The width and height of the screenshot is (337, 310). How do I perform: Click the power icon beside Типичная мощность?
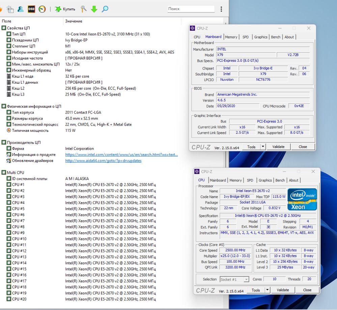coord(9,130)
